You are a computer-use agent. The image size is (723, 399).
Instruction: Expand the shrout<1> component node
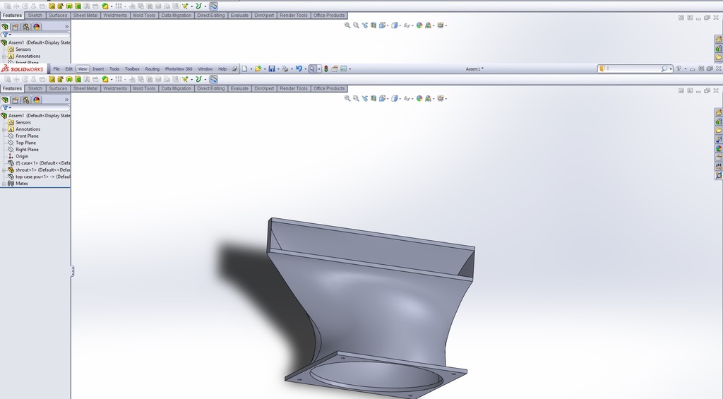click(4, 170)
